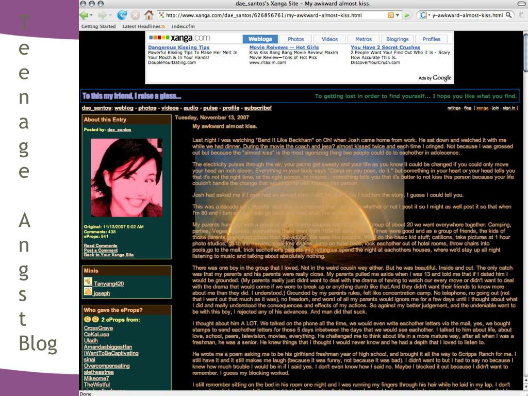Click the dae_santos site nav link
This screenshot has width=528, height=396.
96,108
